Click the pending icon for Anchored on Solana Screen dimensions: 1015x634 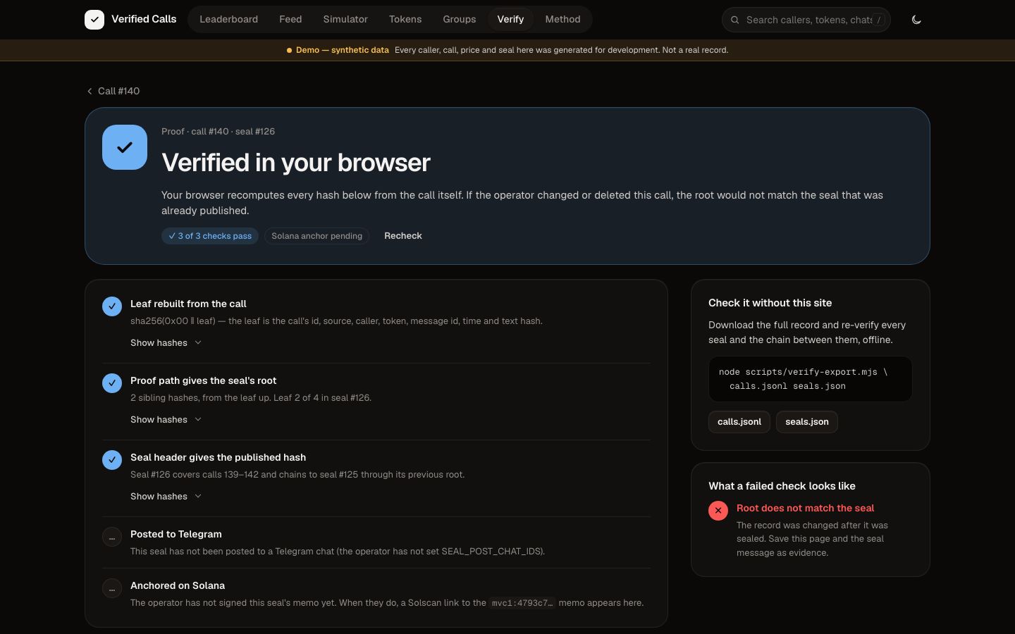(x=112, y=588)
